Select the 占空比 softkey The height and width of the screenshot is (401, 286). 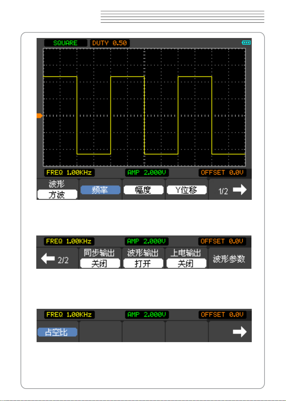(57, 332)
